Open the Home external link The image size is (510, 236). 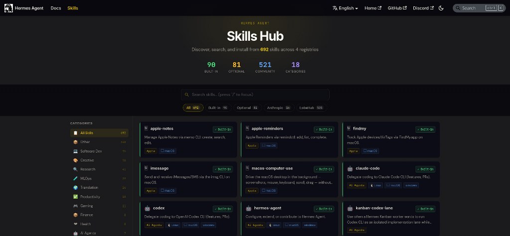tap(373, 8)
